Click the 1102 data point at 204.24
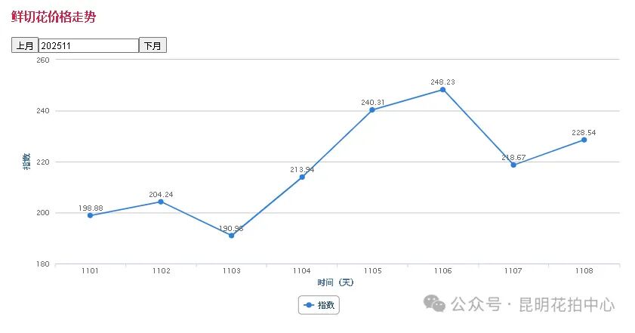635x333 pixels. pyautogui.click(x=161, y=202)
